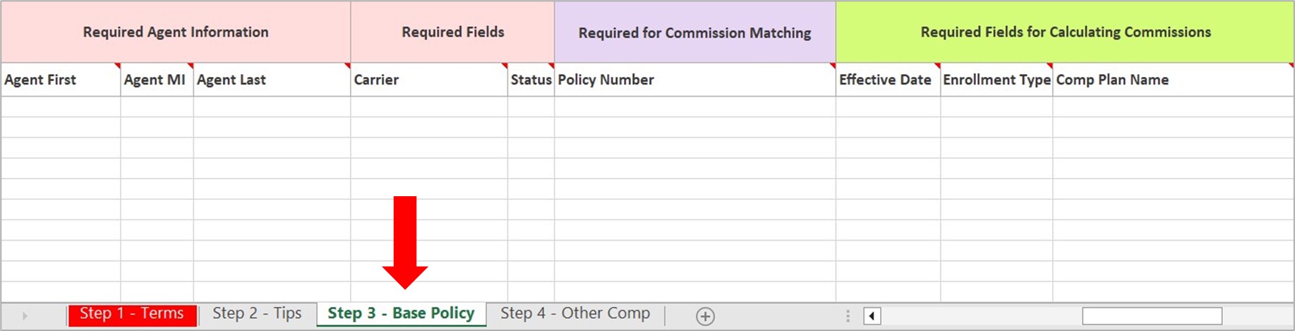Open the Step 1 - Terms sheet
The height and width of the screenshot is (331, 1295).
pyautogui.click(x=131, y=314)
